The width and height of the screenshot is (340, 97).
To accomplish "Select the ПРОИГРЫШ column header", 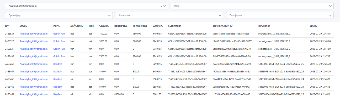I will tap(140, 26).
